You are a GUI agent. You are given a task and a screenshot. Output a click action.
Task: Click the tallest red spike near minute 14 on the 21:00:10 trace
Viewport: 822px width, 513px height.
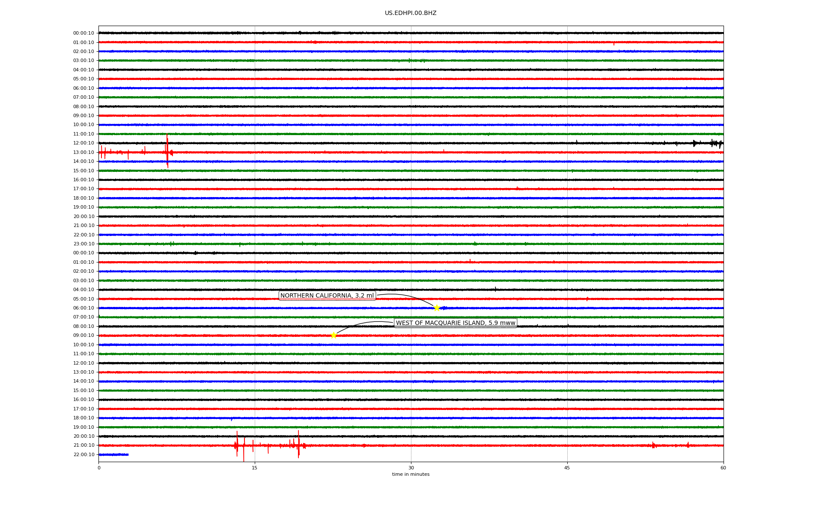tap(244, 450)
